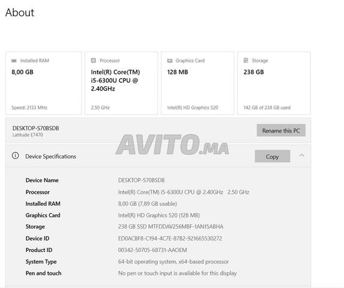344x288 pixels.
Task: Click the 238 GB storage value
Action: coord(254,72)
